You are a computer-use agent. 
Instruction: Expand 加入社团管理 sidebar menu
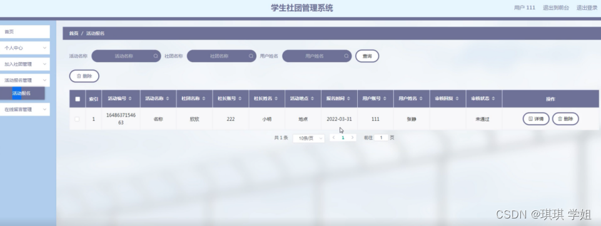[x=25, y=64]
